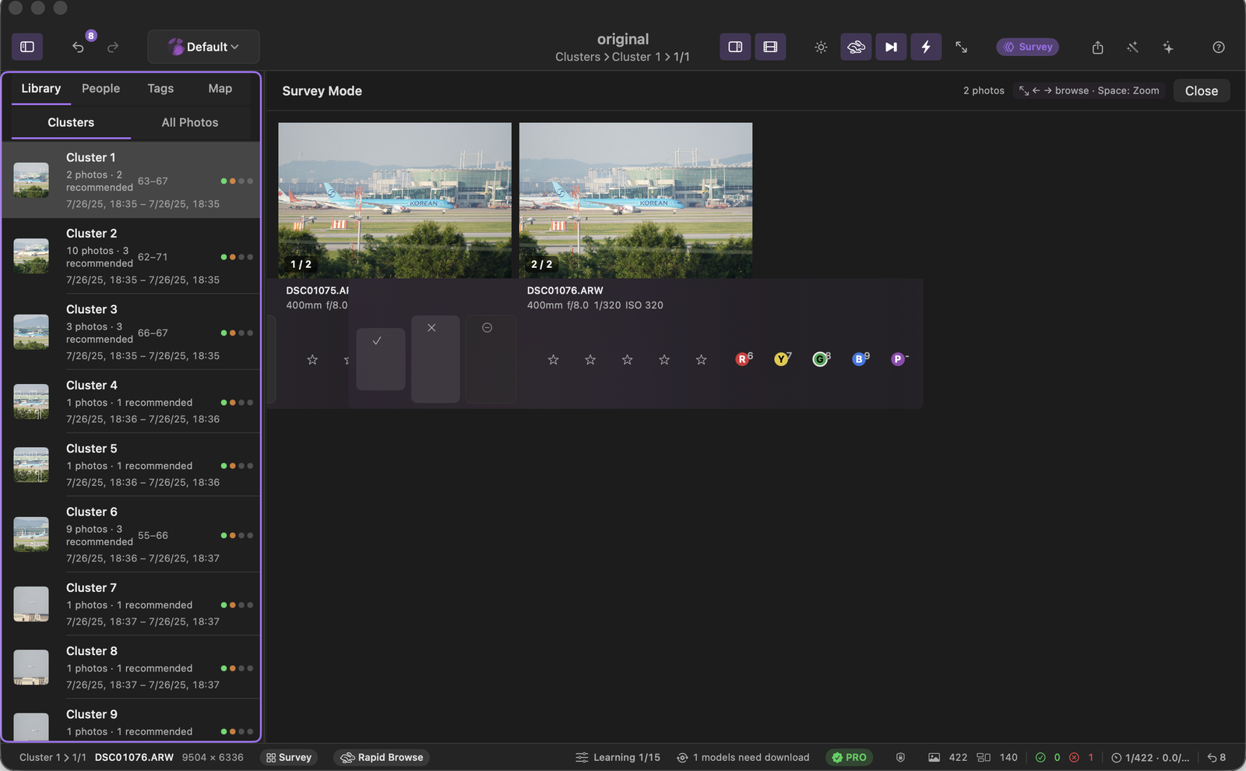Open the help question mark icon
The width and height of the screenshot is (1246, 771).
[1219, 47]
